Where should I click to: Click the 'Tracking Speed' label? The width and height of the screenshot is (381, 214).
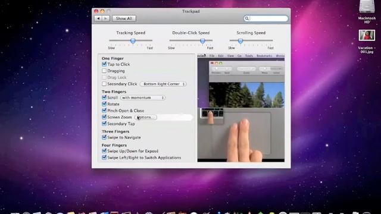click(x=131, y=33)
